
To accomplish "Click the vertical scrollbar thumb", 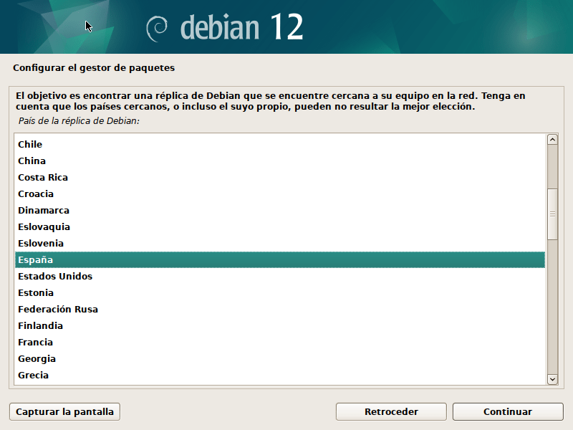I will pyautogui.click(x=552, y=214).
